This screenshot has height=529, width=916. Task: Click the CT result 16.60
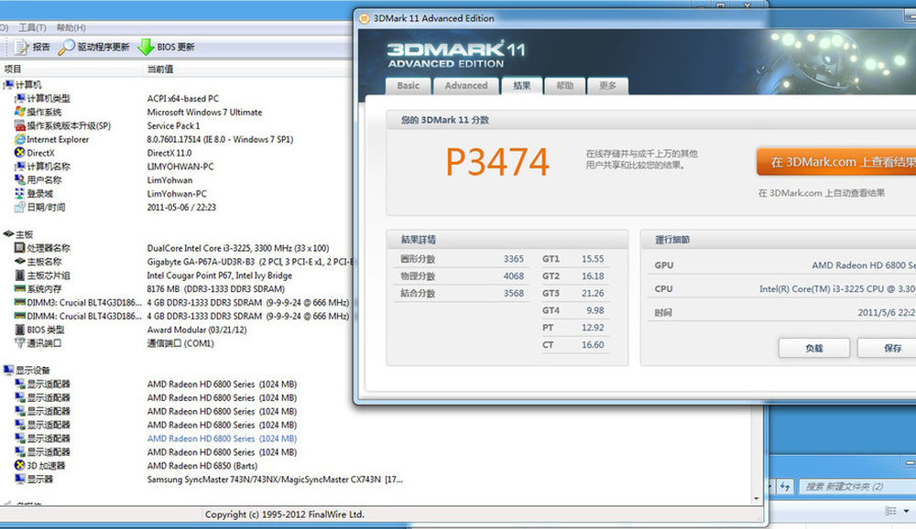(x=593, y=345)
